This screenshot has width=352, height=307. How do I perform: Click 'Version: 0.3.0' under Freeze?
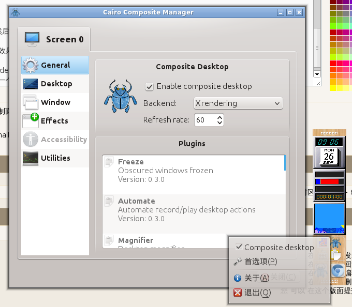141,179
